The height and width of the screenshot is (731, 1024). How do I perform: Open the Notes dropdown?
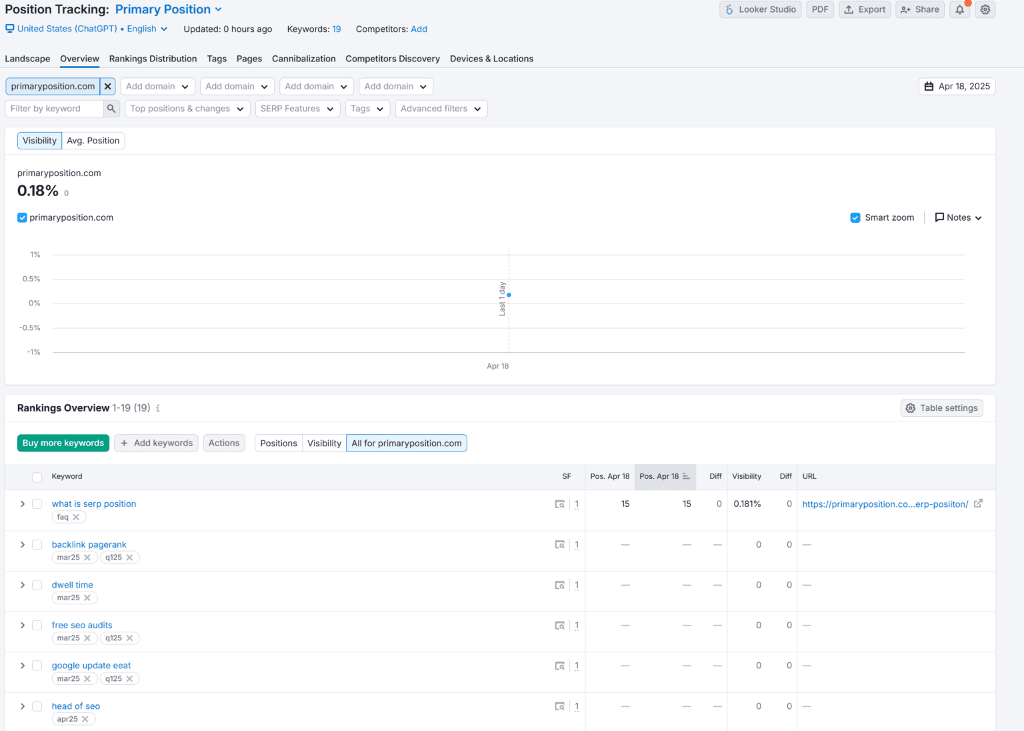pos(958,217)
